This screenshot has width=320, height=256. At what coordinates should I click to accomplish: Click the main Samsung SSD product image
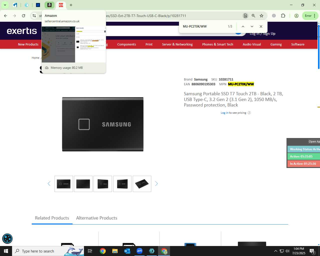pyautogui.click(x=103, y=124)
